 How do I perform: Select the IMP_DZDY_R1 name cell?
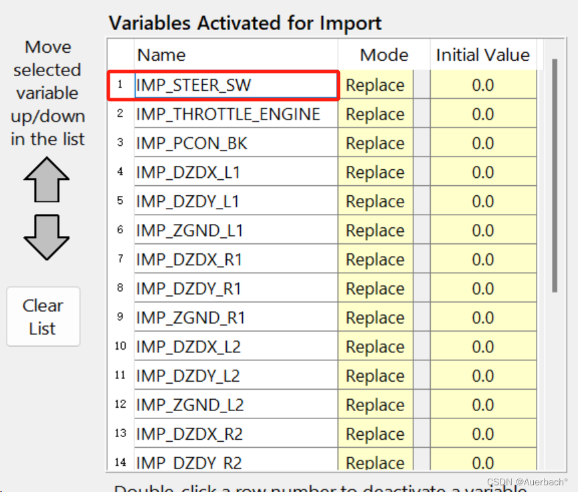click(x=236, y=288)
